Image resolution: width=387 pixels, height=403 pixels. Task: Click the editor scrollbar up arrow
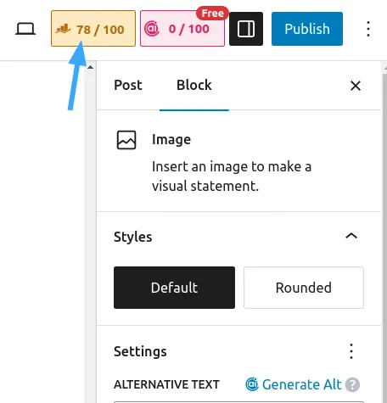(90, 67)
